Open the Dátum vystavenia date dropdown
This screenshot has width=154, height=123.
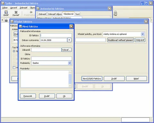pos(69,40)
